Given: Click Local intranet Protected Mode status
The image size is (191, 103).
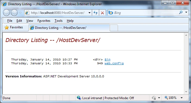Looking at the screenshot, I should coord(108,98).
